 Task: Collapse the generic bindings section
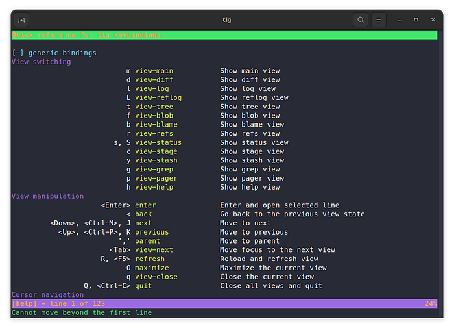[x=18, y=53]
